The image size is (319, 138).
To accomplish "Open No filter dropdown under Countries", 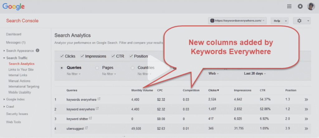I will point(145,74).
